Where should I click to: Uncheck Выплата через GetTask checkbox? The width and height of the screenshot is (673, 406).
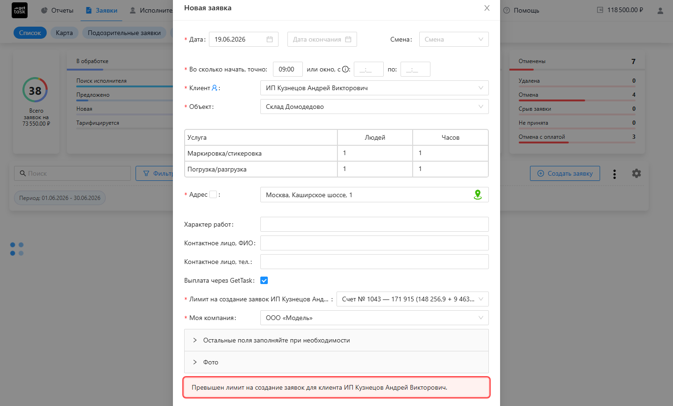click(x=264, y=280)
